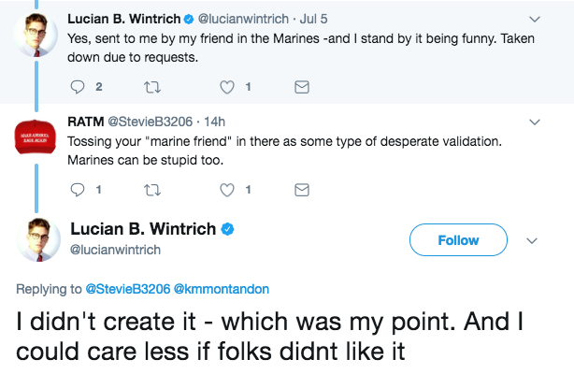This screenshot has width=574, height=374.
Task: Follow Lucian B. Wintrich
Action: point(458,240)
